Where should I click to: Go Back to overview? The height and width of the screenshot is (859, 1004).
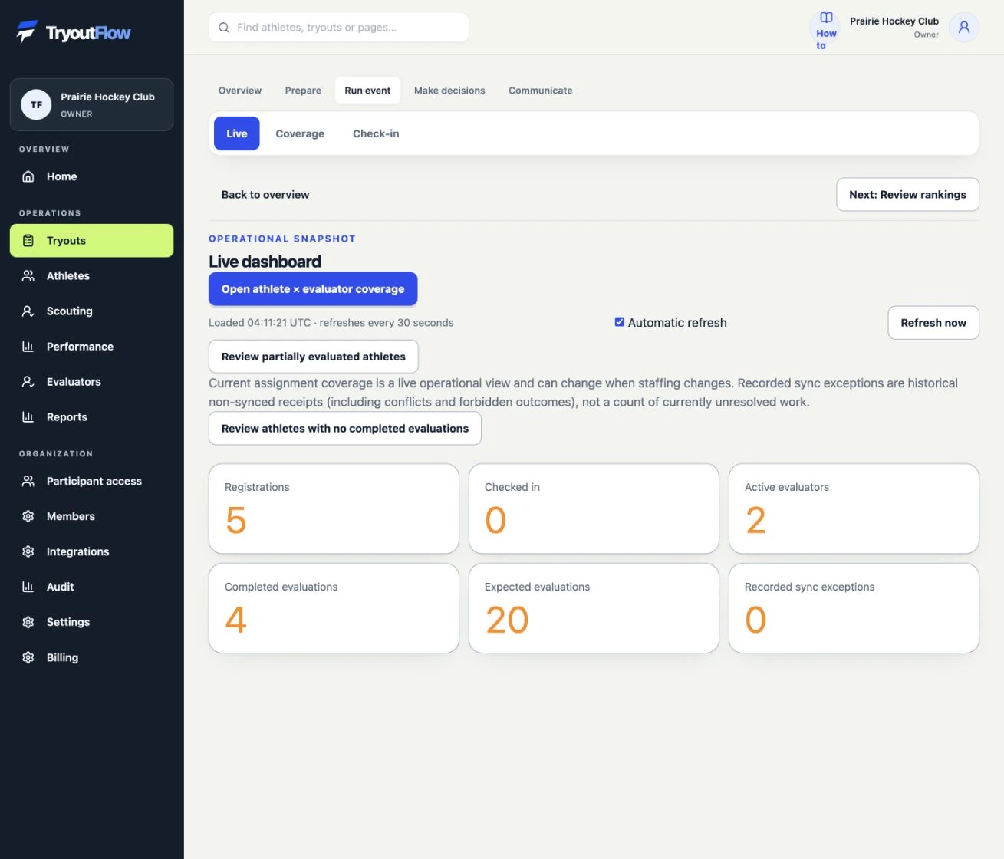click(265, 195)
